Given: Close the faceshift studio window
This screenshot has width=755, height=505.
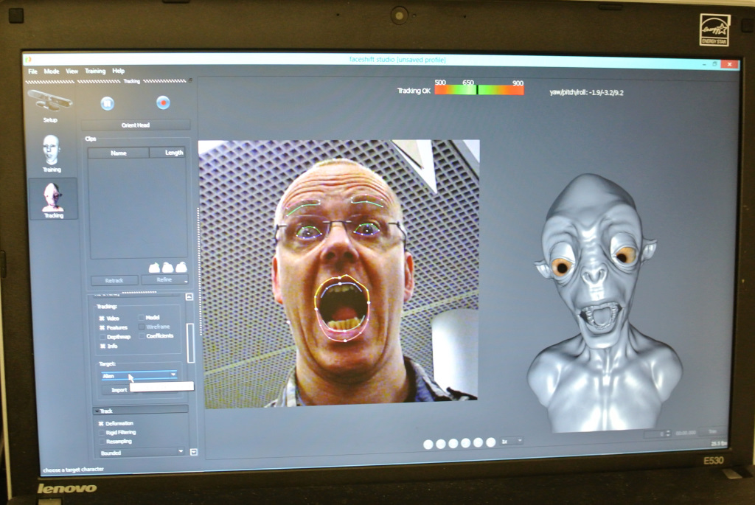Looking at the screenshot, I should [x=730, y=64].
